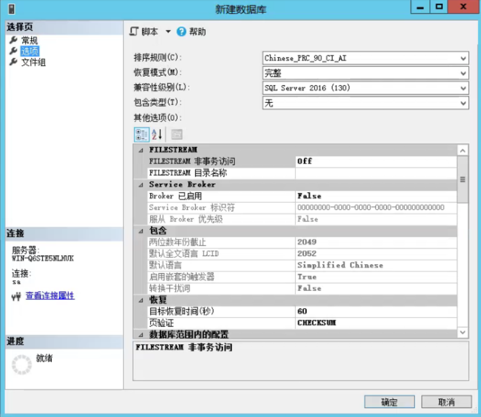Click the 取消 button
The height and width of the screenshot is (417, 481).
click(x=446, y=402)
